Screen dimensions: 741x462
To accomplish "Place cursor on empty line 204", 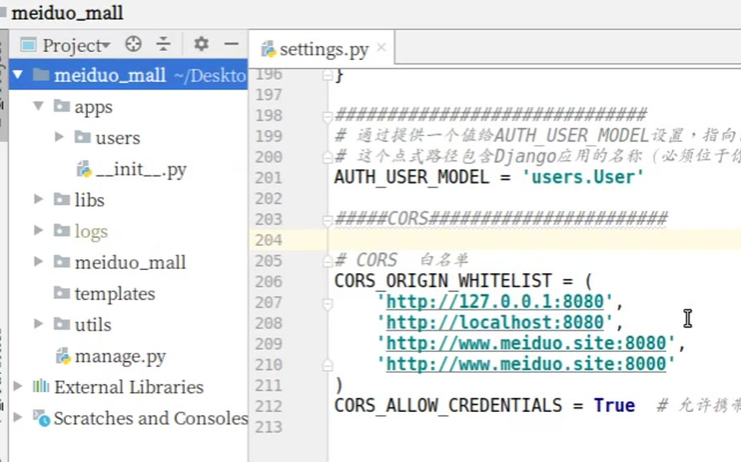I will pyautogui.click(x=493, y=240).
